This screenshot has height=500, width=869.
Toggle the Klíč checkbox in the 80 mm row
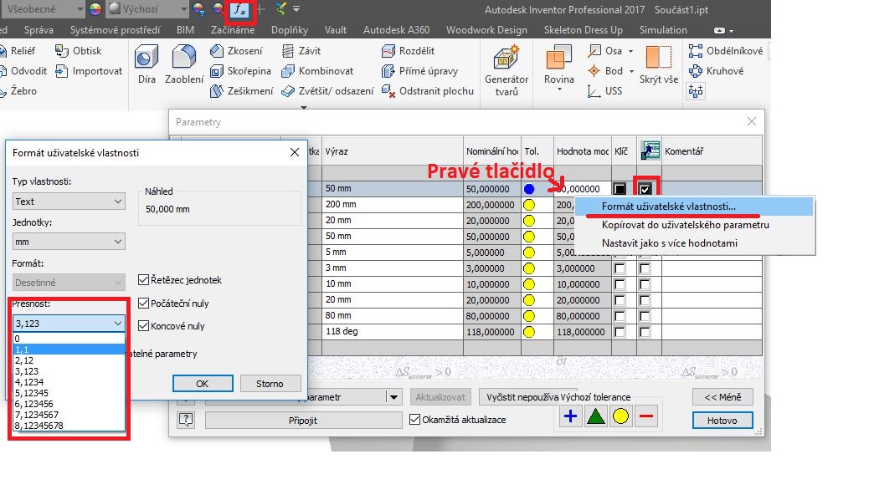[620, 316]
